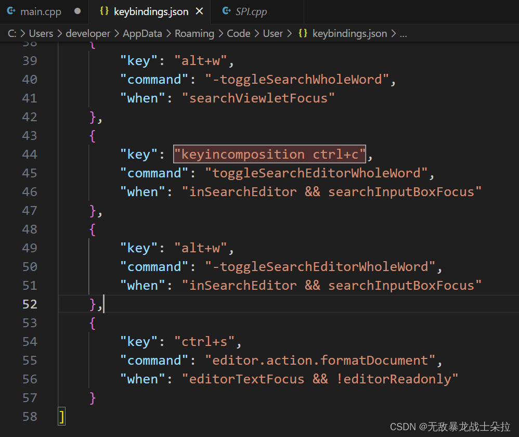This screenshot has width=519, height=437.
Task: Click the C++ icon on main.cpp tab
Action: click(11, 11)
